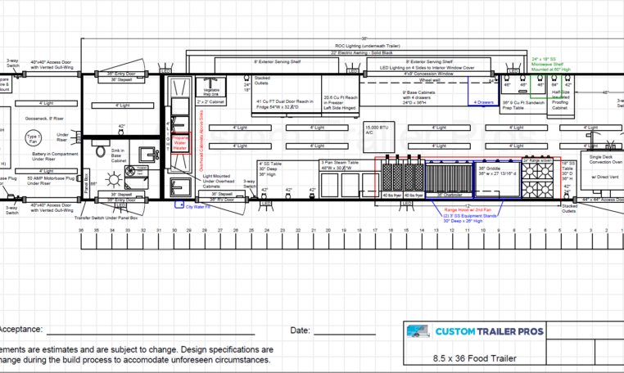624x373 pixels.
Task: Select the sun-shaped light symbol in restroom
Action: pos(114,179)
